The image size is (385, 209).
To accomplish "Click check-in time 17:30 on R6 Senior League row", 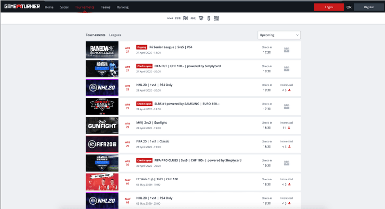I will [x=267, y=52].
